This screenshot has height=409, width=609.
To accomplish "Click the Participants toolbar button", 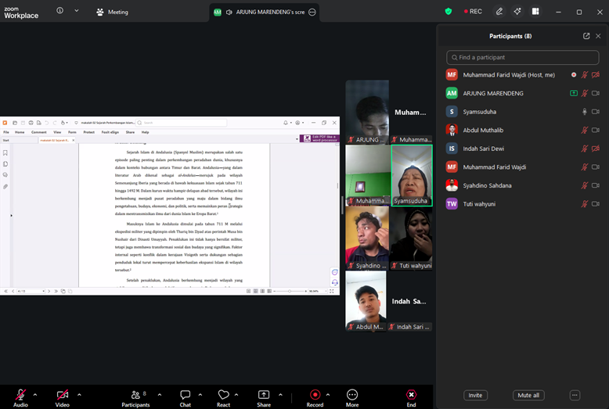I will pyautogui.click(x=135, y=398).
